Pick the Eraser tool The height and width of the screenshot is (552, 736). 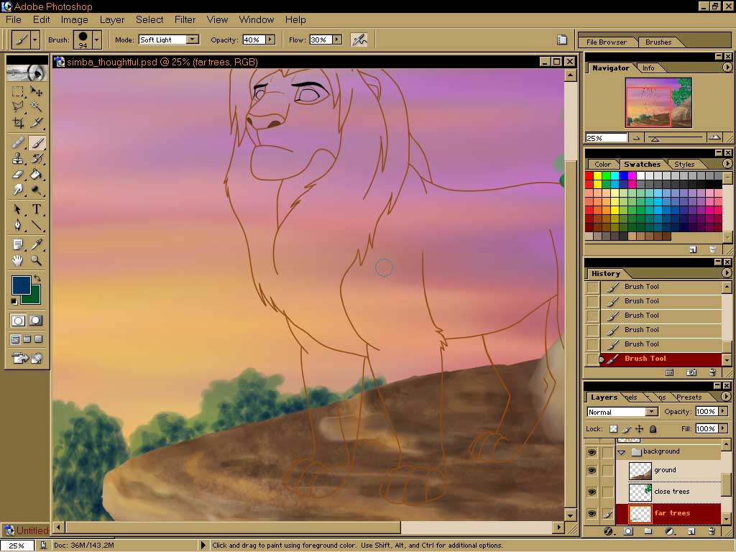tap(18, 174)
